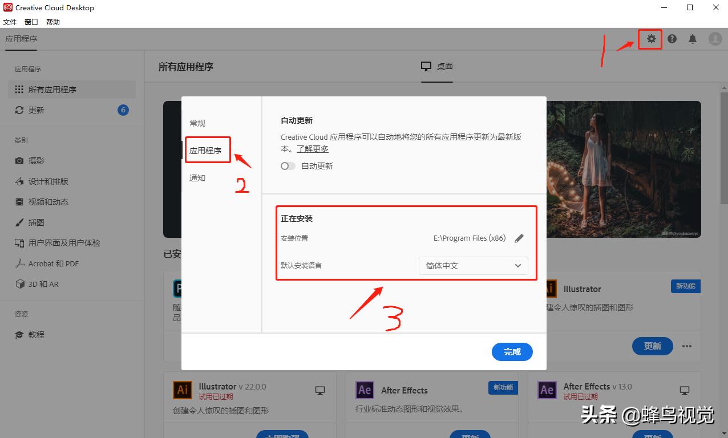Click the pencil to edit install location
728x438 pixels.
tap(519, 238)
